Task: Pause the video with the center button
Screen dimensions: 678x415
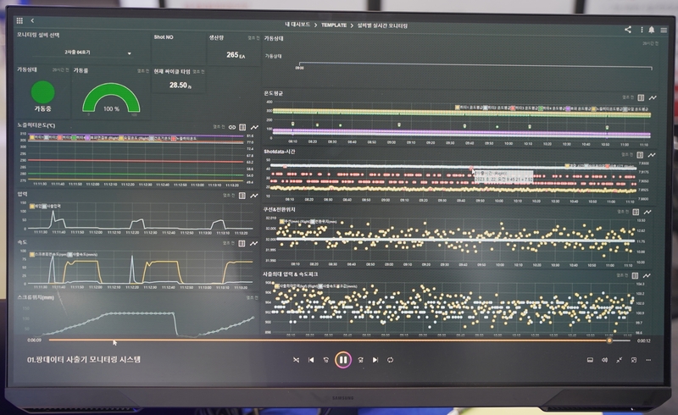Action: click(342, 360)
